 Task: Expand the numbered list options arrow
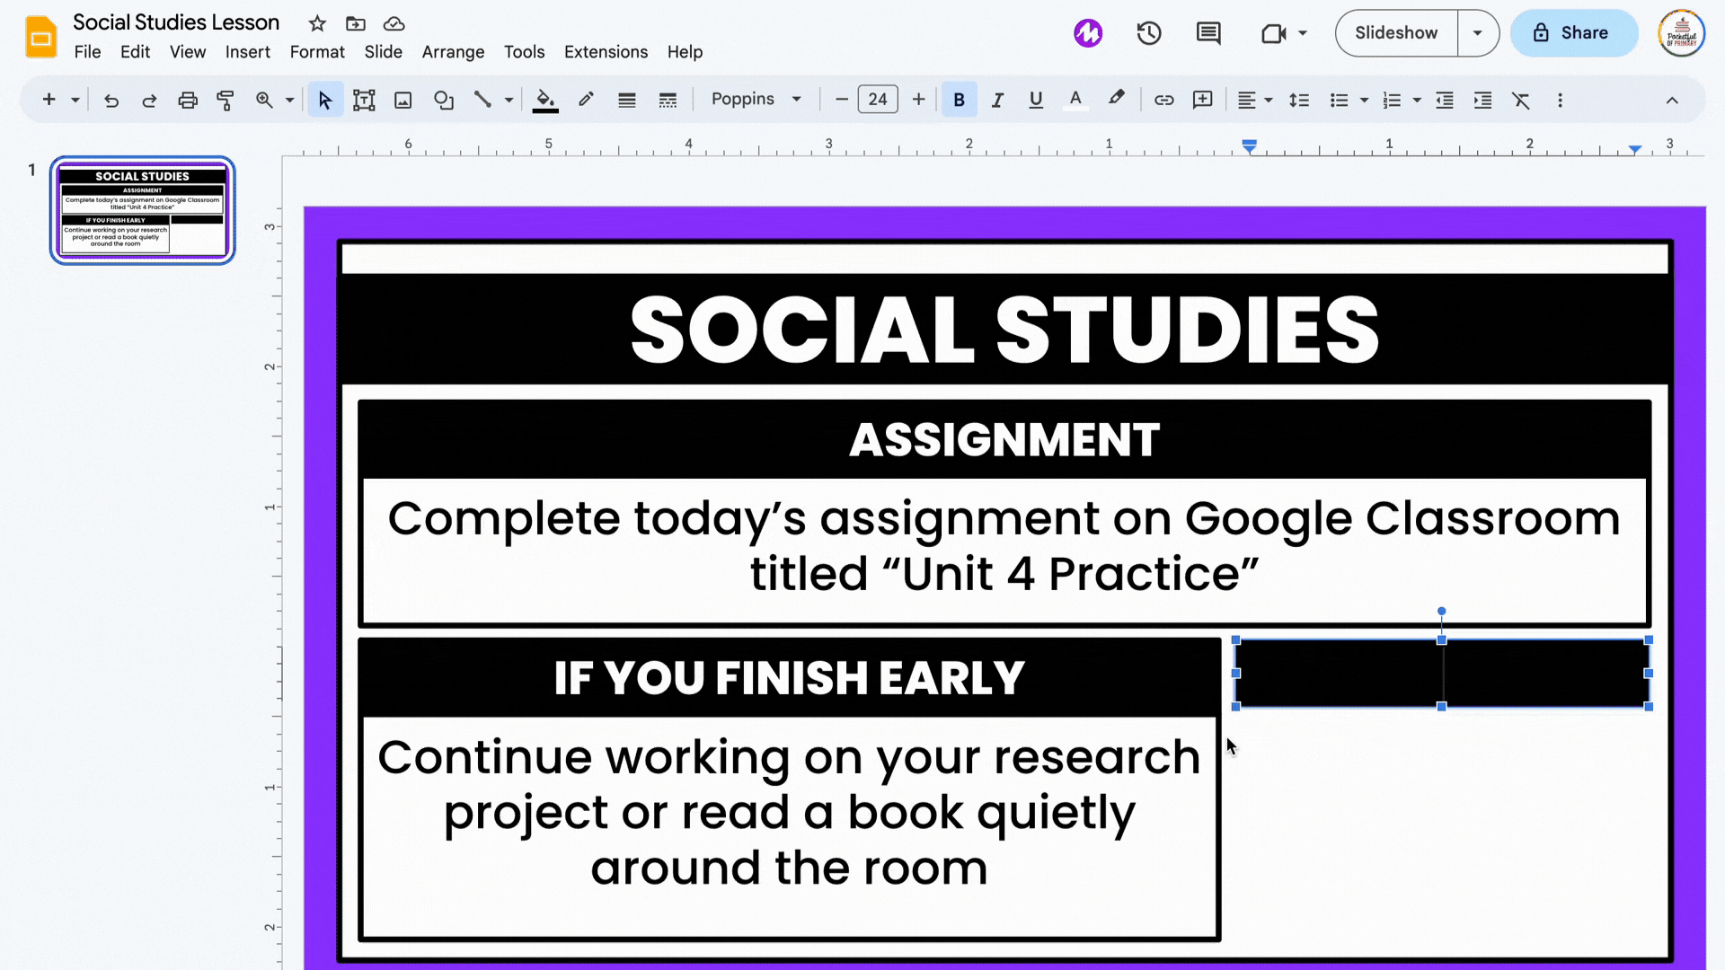(1417, 100)
